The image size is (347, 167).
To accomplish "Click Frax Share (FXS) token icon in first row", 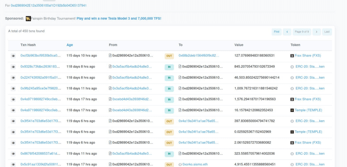I will pos(292,56).
